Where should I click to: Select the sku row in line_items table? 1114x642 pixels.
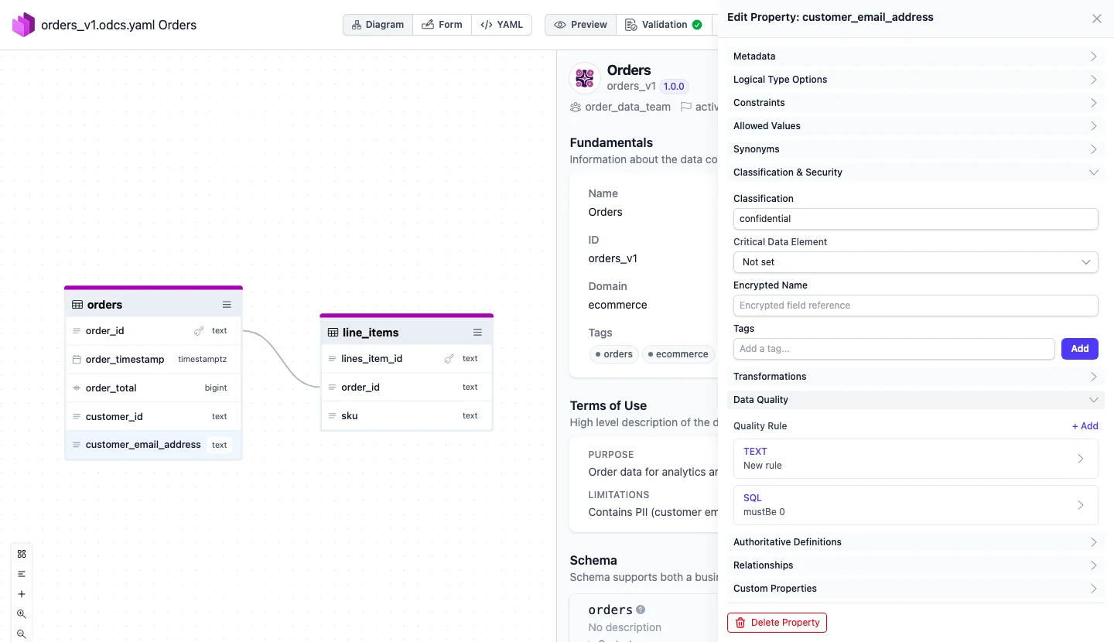point(407,416)
